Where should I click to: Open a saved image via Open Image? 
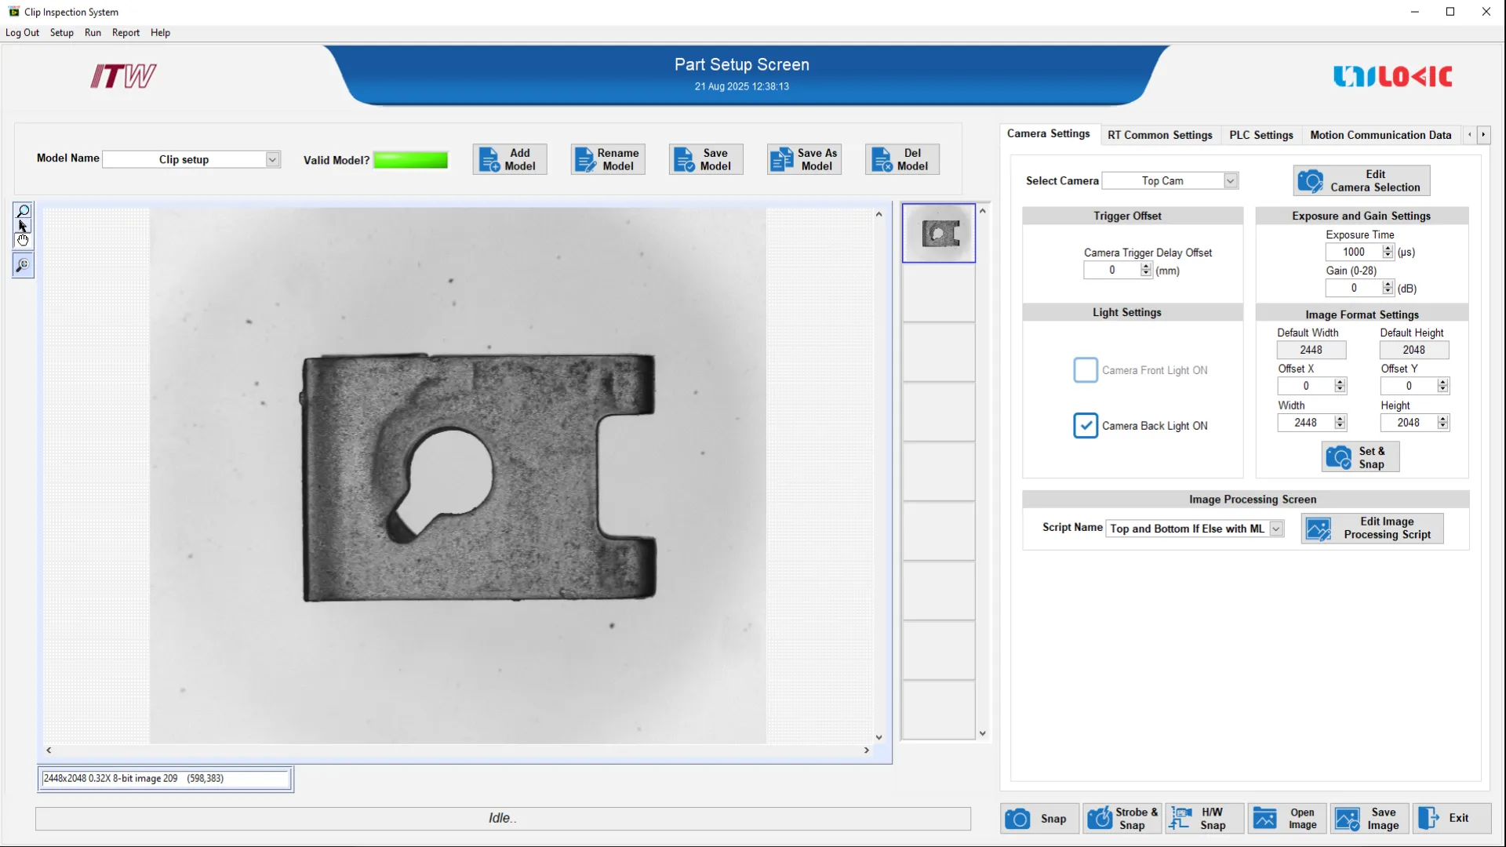click(x=1286, y=818)
